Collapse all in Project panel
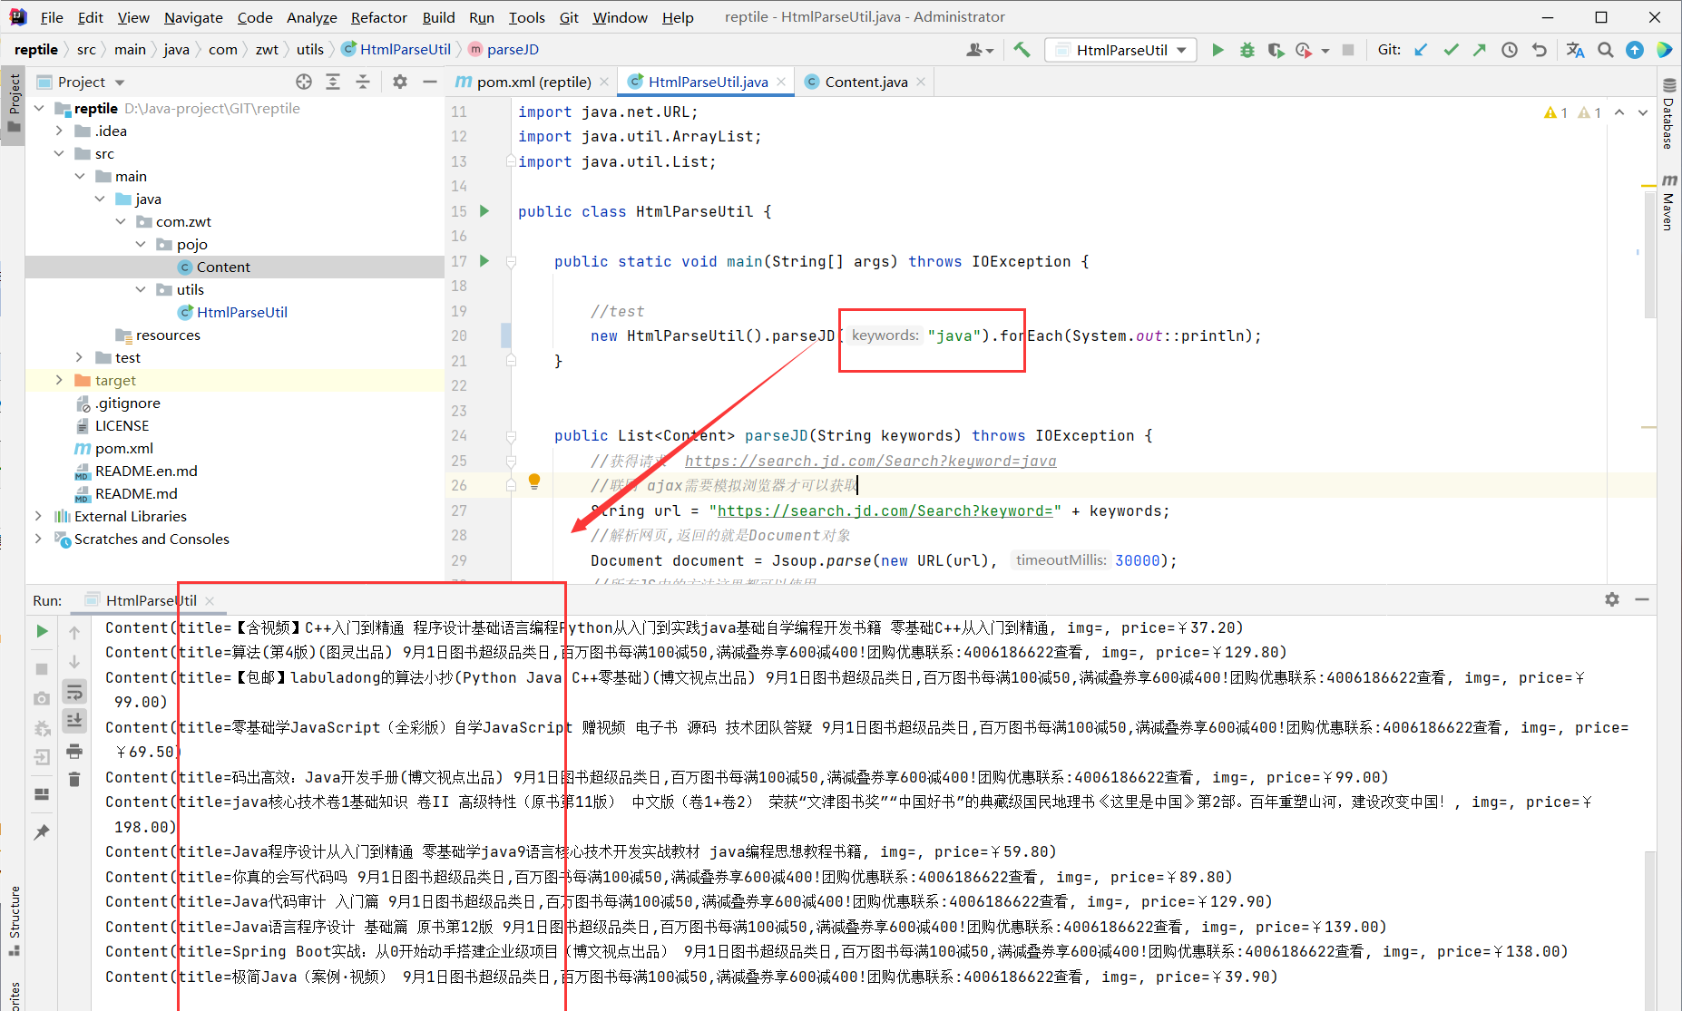The width and height of the screenshot is (1682, 1011). 363,82
